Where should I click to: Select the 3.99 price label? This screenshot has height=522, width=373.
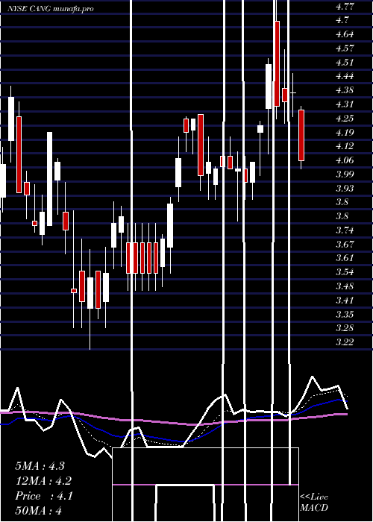(345, 174)
